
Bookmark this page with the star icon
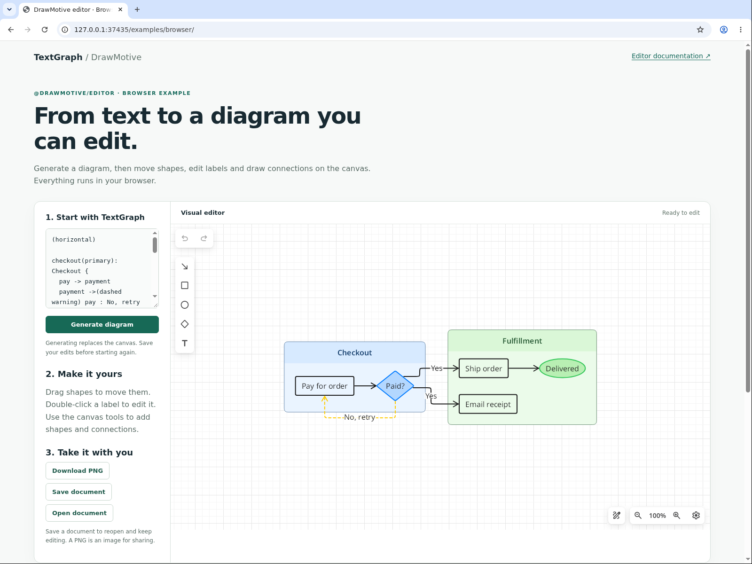(x=700, y=30)
